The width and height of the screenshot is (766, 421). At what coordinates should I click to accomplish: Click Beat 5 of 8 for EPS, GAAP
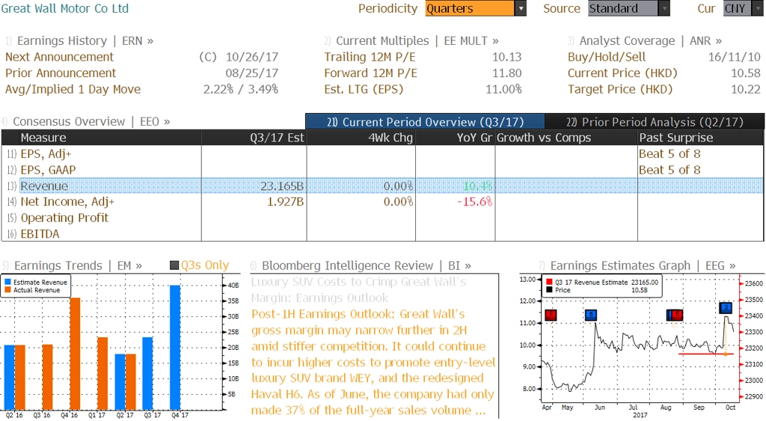coord(670,170)
